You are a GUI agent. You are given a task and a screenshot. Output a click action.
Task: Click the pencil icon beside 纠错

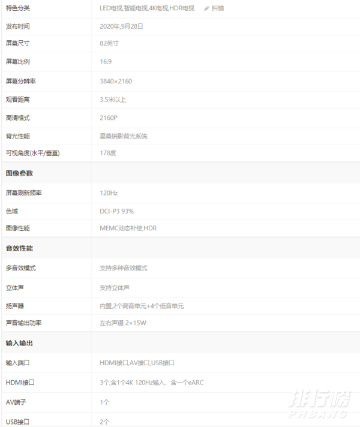[x=207, y=8]
